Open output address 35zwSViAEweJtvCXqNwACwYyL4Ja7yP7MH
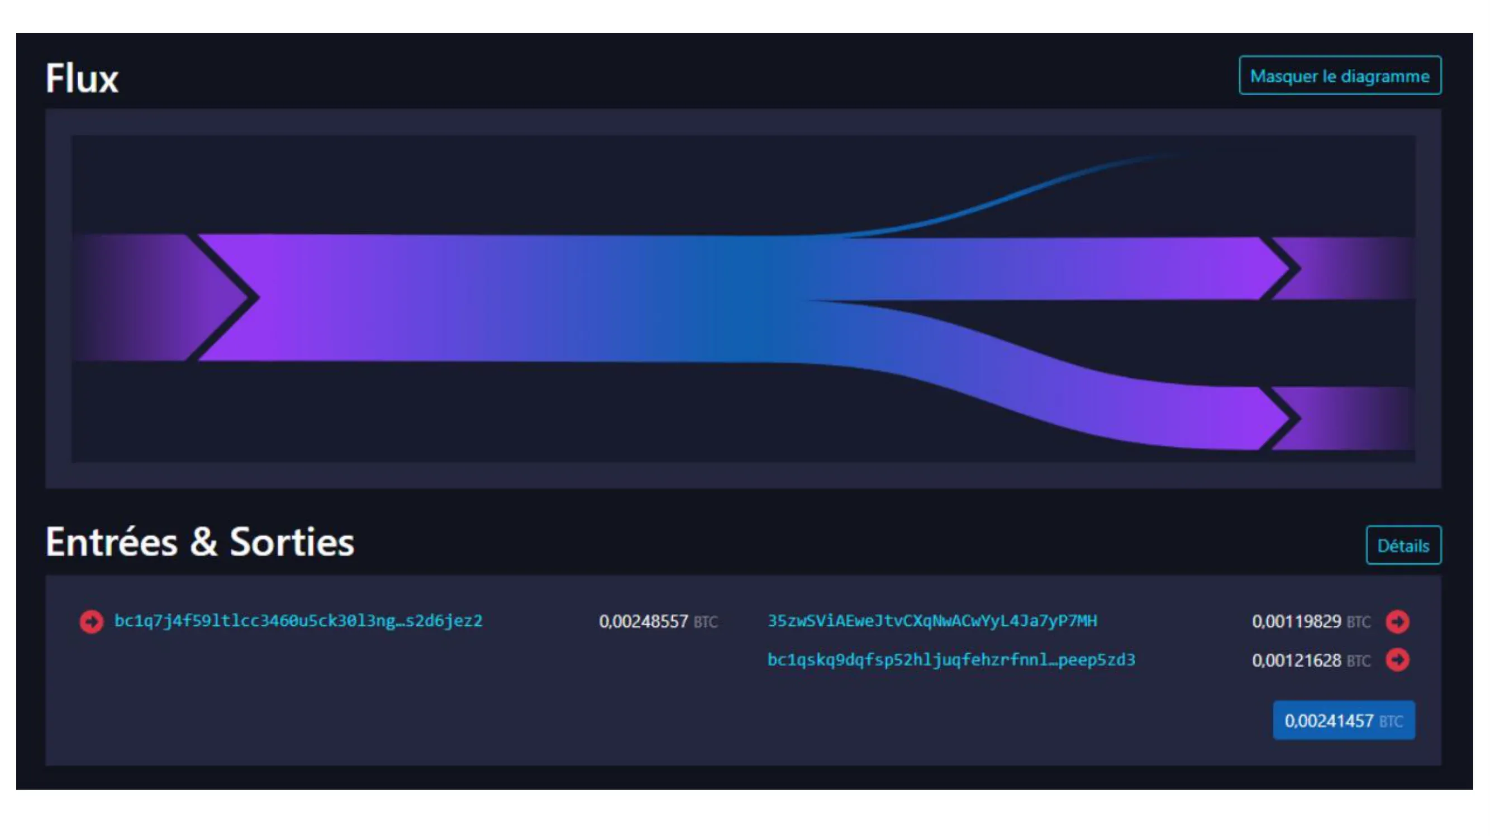 (932, 621)
